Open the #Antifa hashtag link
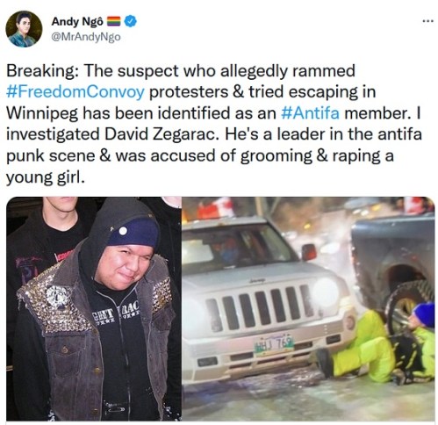Screen dimensions: 438x425 [310, 113]
